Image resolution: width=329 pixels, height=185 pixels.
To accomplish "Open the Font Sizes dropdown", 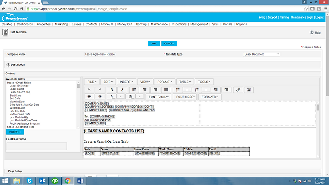I will (185, 97).
